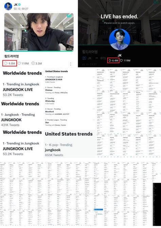Open the JUNGKOOK trend with 431K Tweets
Image resolution: width=161 pixels, height=228 pixels.
tap(18, 120)
